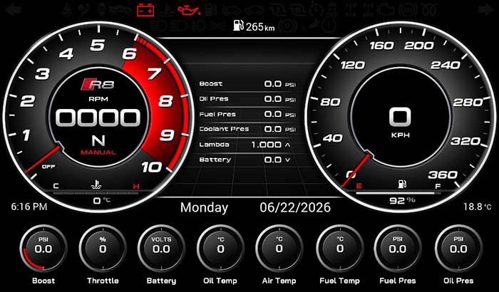Tap the left turn signal arrow
Viewport: 499px width, 292px height.
click(14, 9)
